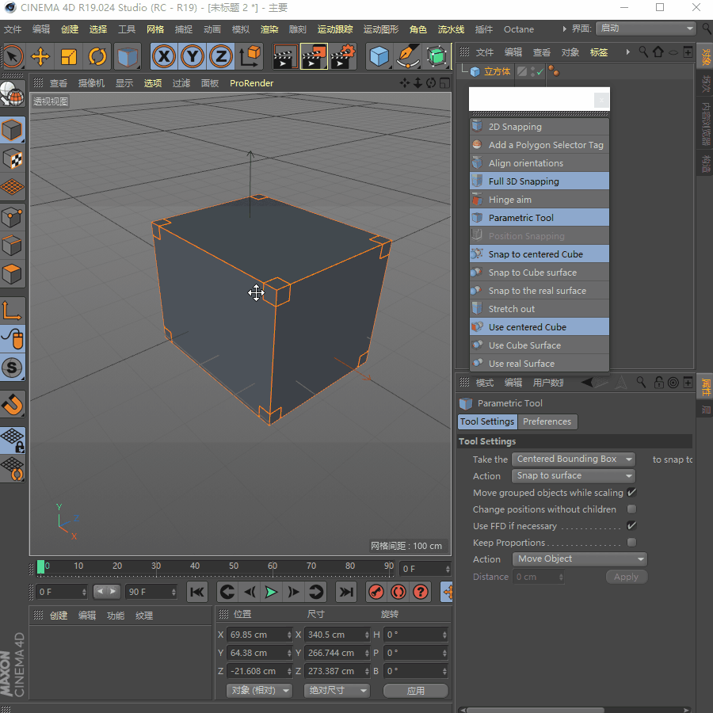Toggle the X axis lock icon
This screenshot has width=713, height=713.
pyautogui.click(x=164, y=56)
